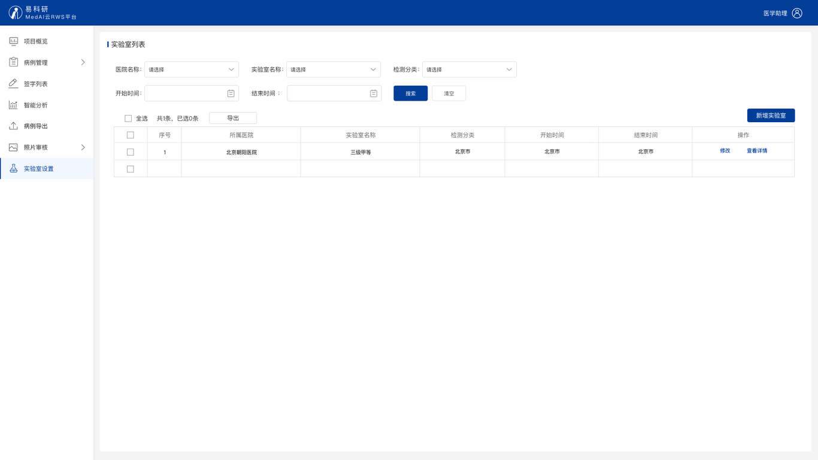
Task: Click the 签字列表 pencil icon
Action: pos(13,84)
